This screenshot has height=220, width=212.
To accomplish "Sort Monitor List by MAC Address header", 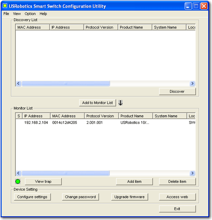I will click(x=67, y=116).
